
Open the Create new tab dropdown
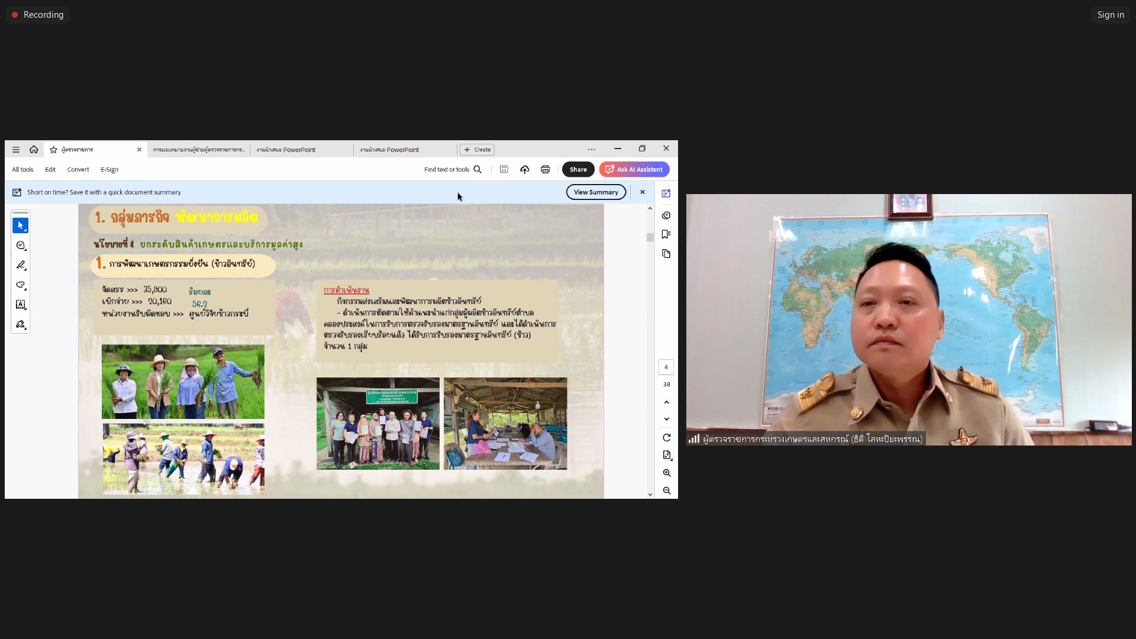click(477, 150)
